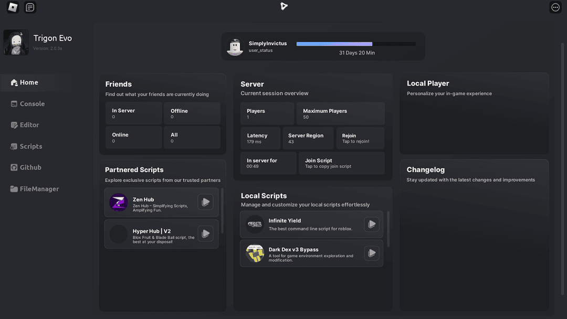Open the document icon next to the Roblox logo
This screenshot has width=567, height=319.
[29, 7]
